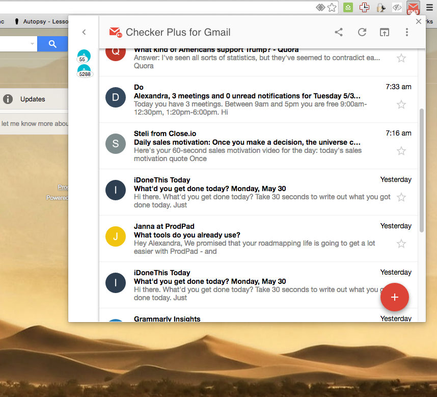Viewport: 437px width, 397px height.
Task: Click the D avatar of the Do email
Action: tap(116, 97)
